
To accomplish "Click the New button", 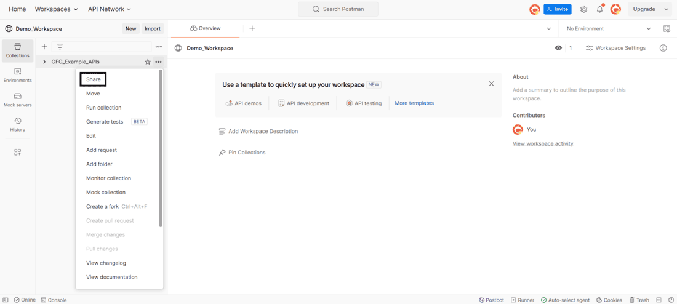I will [x=131, y=28].
